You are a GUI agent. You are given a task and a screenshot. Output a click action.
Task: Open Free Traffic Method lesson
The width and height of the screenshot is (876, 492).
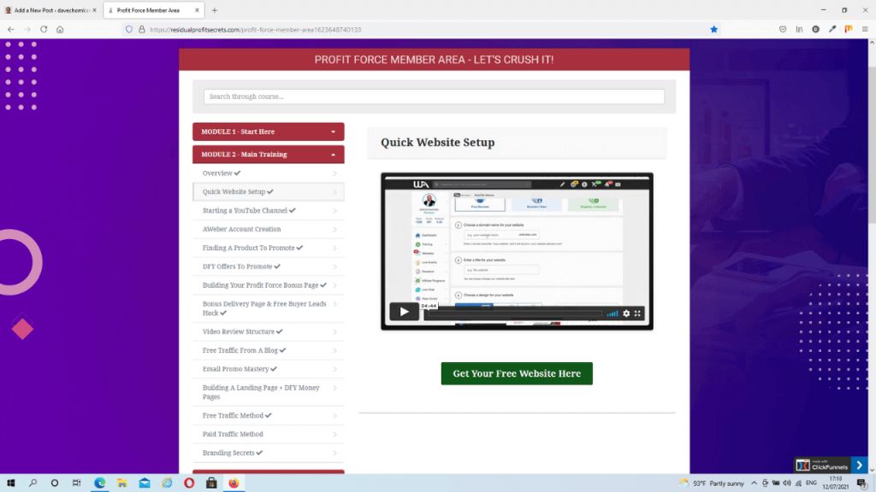click(268, 416)
